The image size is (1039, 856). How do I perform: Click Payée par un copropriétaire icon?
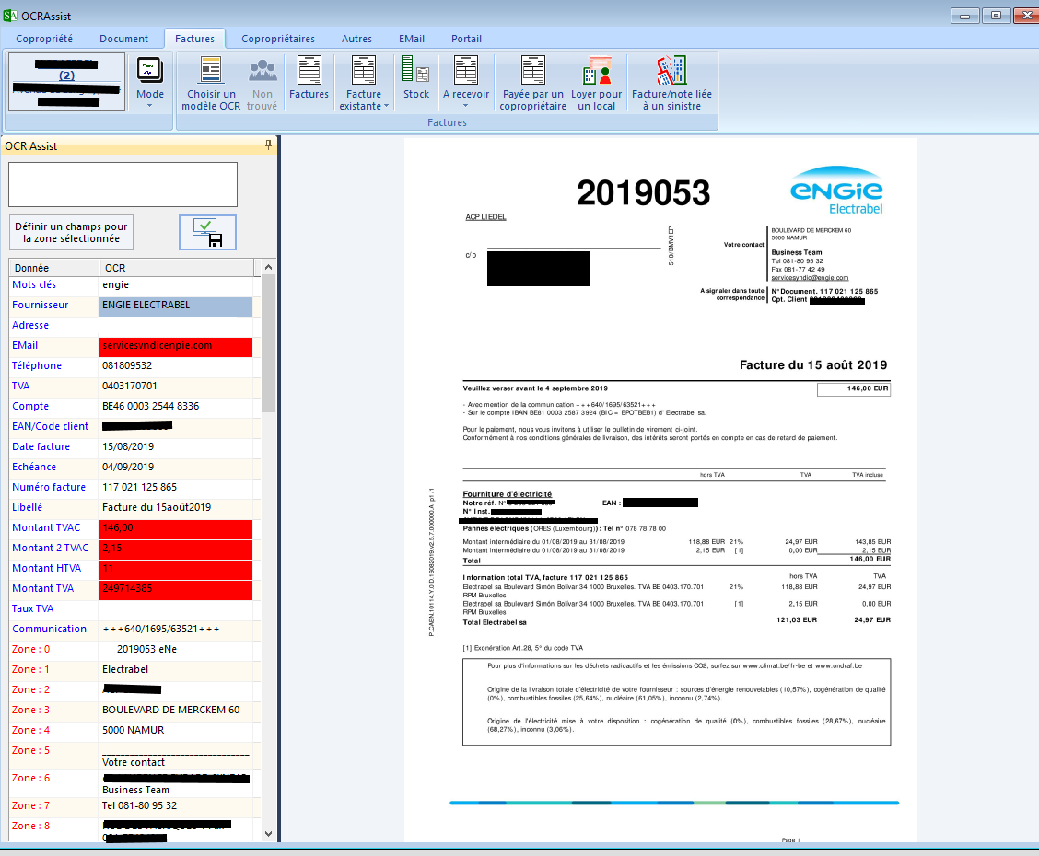(x=532, y=71)
